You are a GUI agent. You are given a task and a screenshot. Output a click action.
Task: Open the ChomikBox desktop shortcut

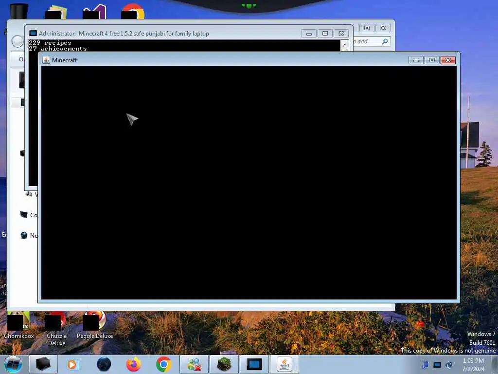pos(18,325)
